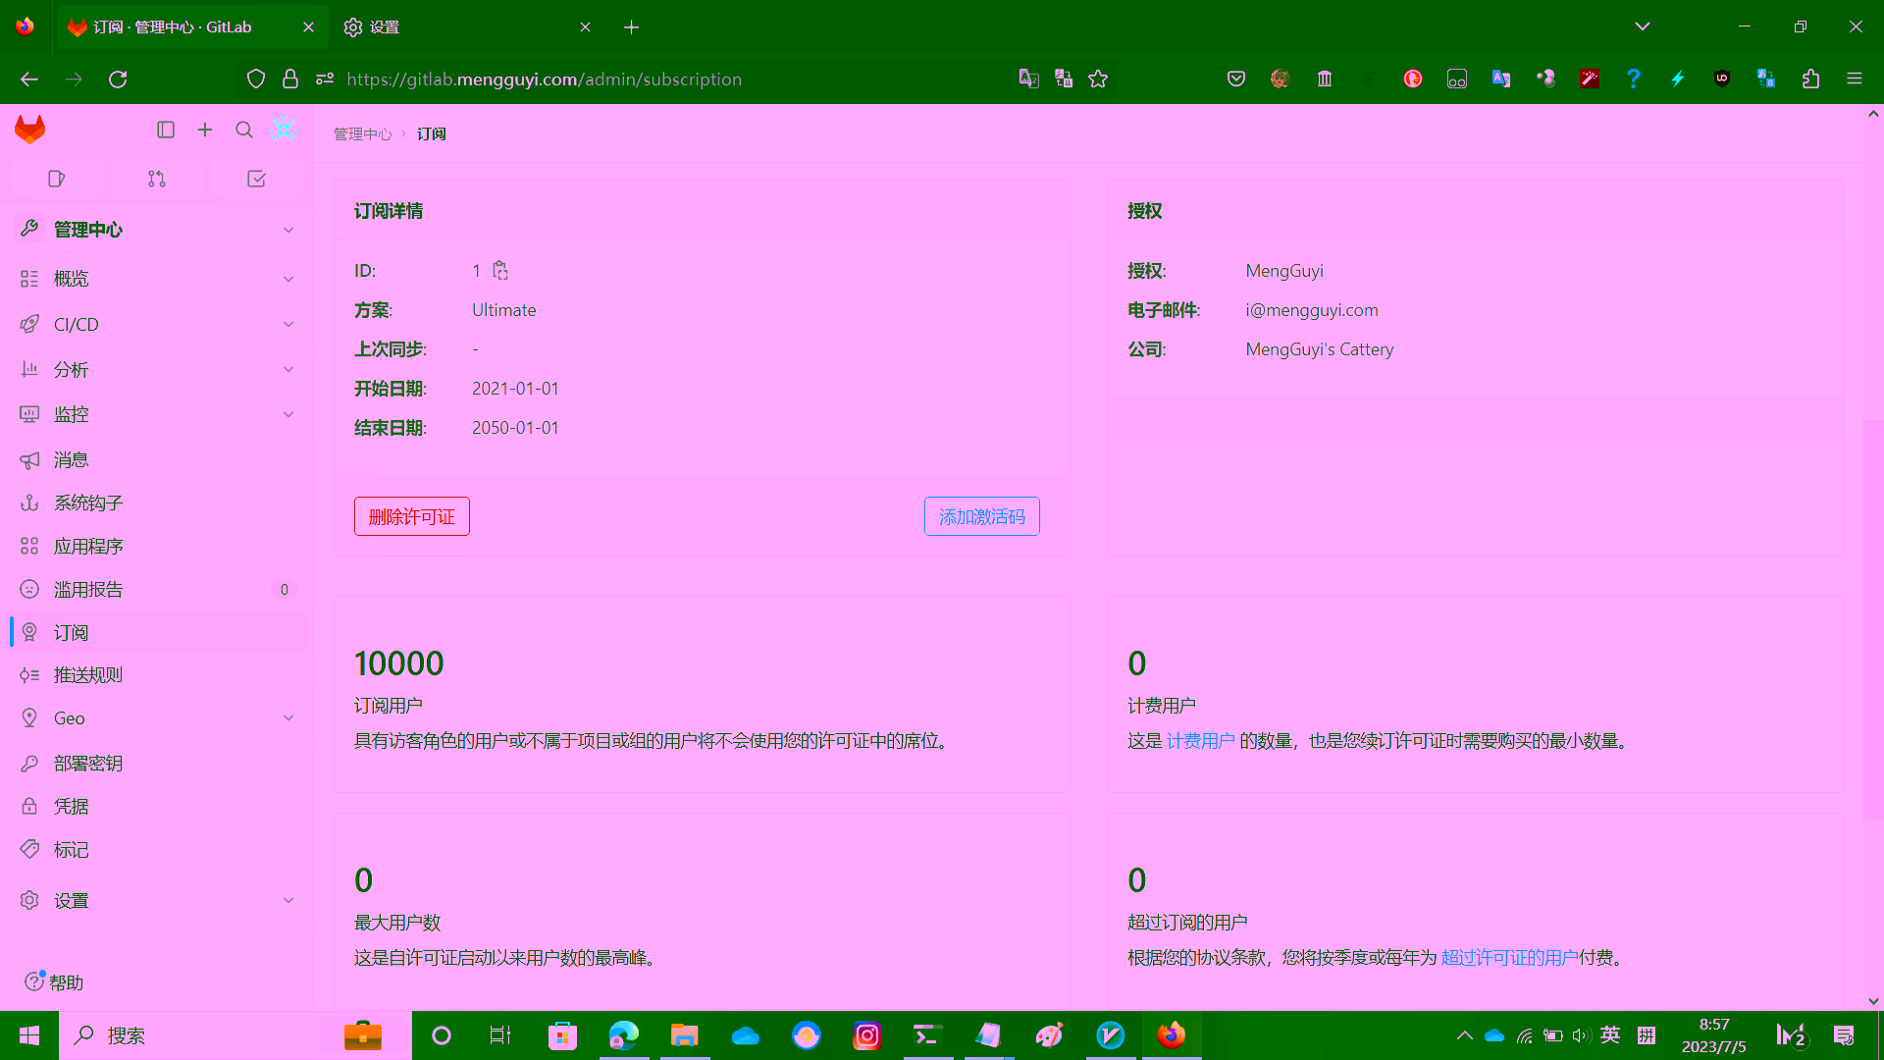Click the user avatar icon
This screenshot has width=1884, height=1060.
pos(284,129)
